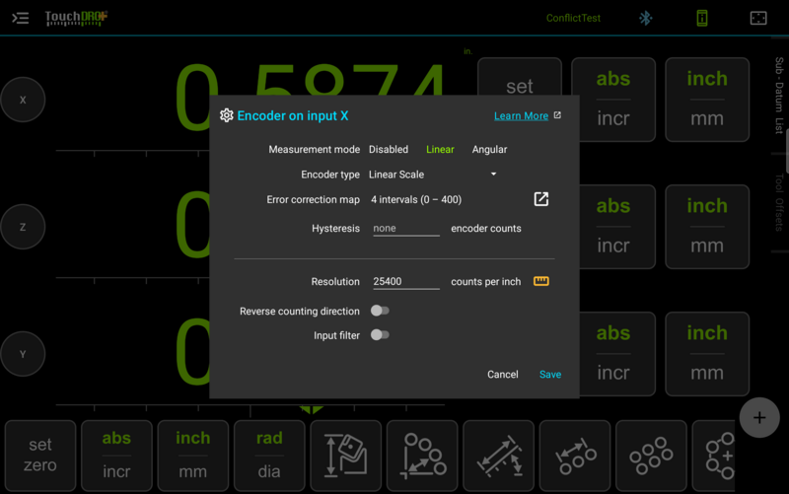The image size is (789, 494).
Task: Open the Encoder type Linear Scale dropdown
Action: [x=433, y=175]
